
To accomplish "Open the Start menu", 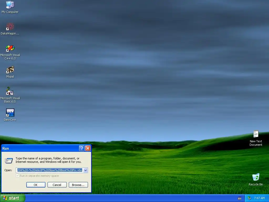I will click(13, 198).
